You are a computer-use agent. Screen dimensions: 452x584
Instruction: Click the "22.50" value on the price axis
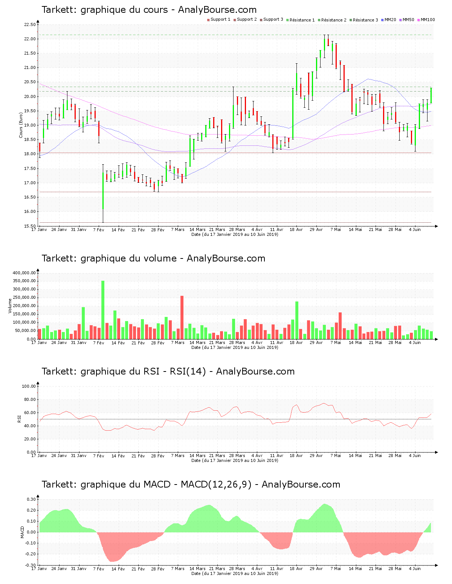[x=30, y=25]
